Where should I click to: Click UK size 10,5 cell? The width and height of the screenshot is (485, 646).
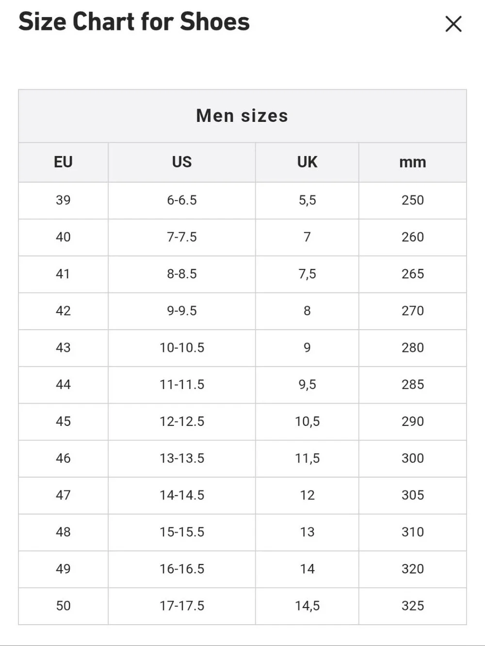[x=307, y=422]
